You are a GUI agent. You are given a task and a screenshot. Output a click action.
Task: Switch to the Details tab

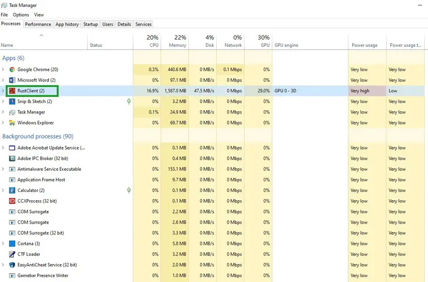124,24
